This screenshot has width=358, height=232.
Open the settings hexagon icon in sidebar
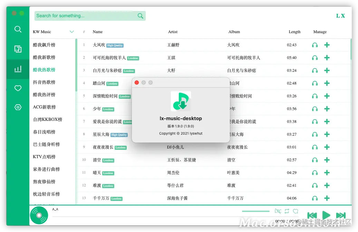pyautogui.click(x=18, y=107)
